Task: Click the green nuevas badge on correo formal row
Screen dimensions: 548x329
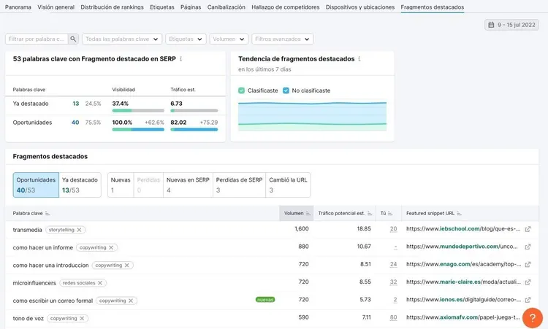Action: click(x=265, y=300)
